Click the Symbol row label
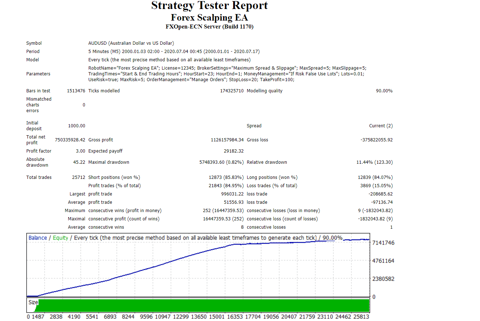This screenshot has height=321, width=480. (34, 43)
